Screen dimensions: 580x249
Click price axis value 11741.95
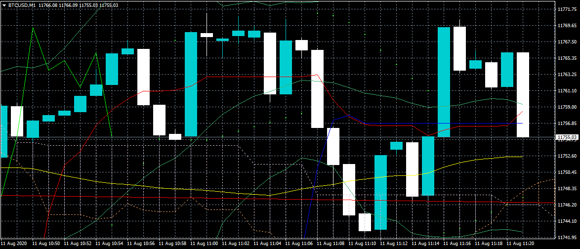point(566,237)
